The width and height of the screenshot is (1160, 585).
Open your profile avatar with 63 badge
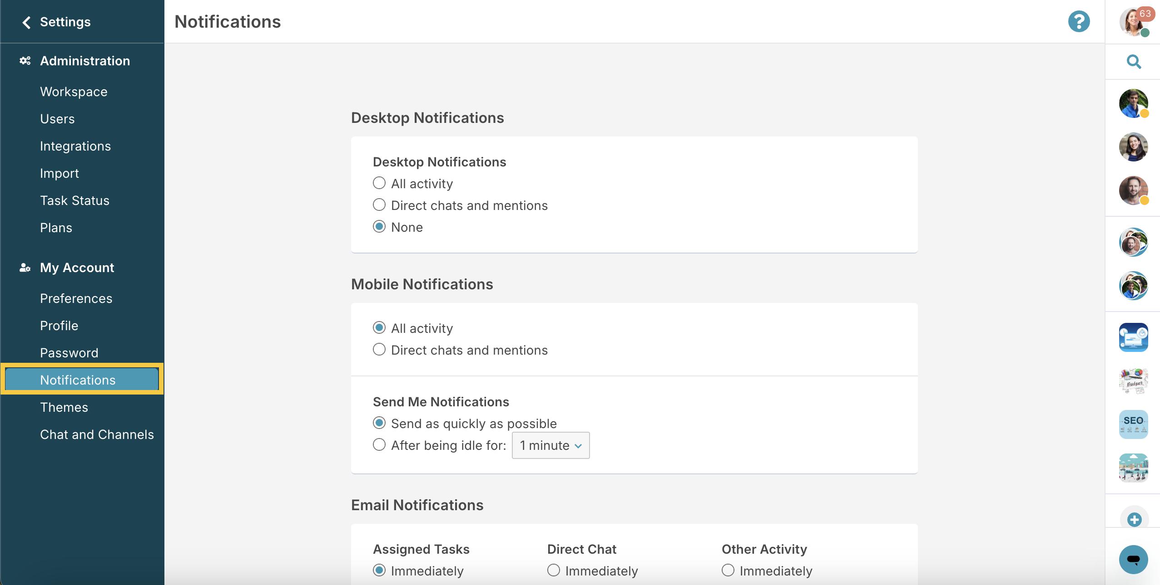tap(1135, 21)
